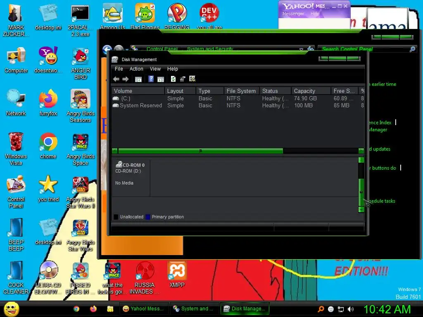This screenshot has height=317, width=423.
Task: Click Control Panel in the address breadcrumb
Action: [x=162, y=49]
